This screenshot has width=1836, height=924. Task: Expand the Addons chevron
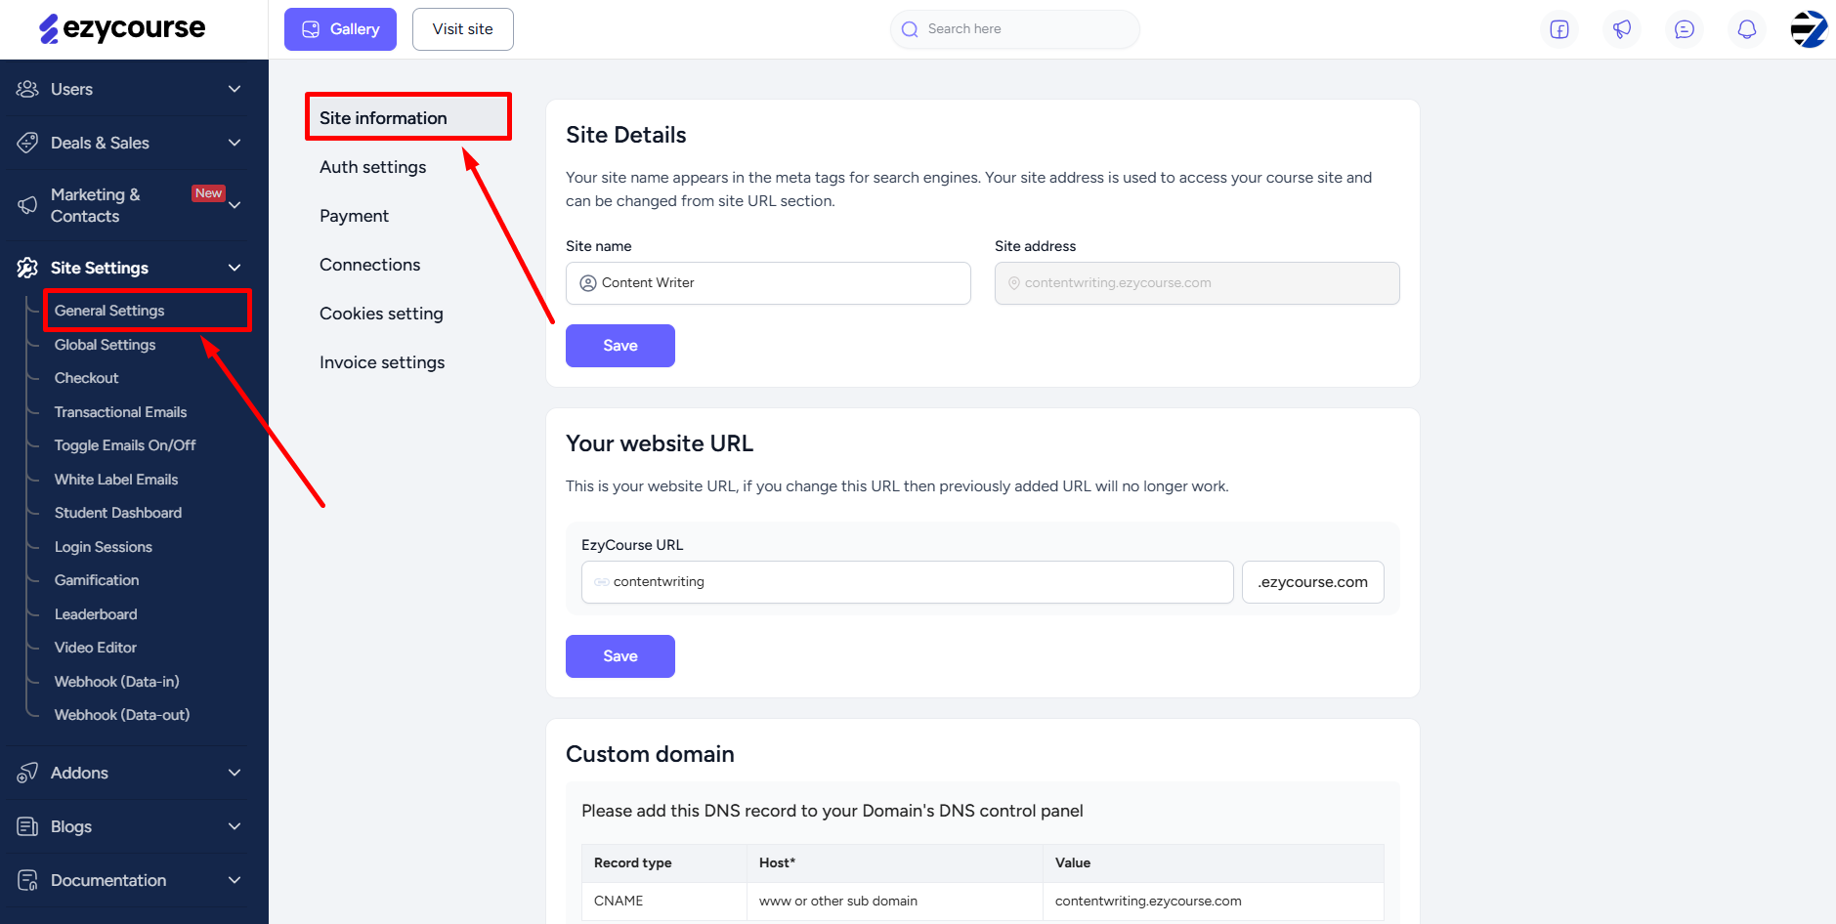pyautogui.click(x=235, y=773)
